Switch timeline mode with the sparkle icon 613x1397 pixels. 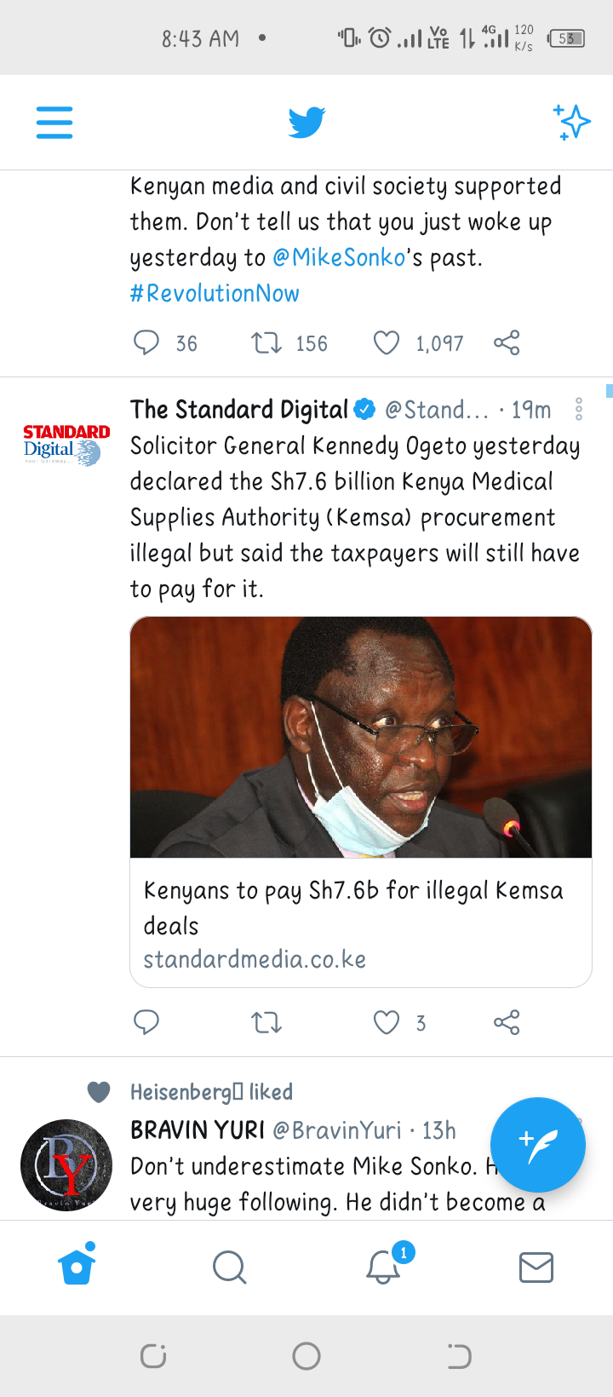(x=572, y=122)
